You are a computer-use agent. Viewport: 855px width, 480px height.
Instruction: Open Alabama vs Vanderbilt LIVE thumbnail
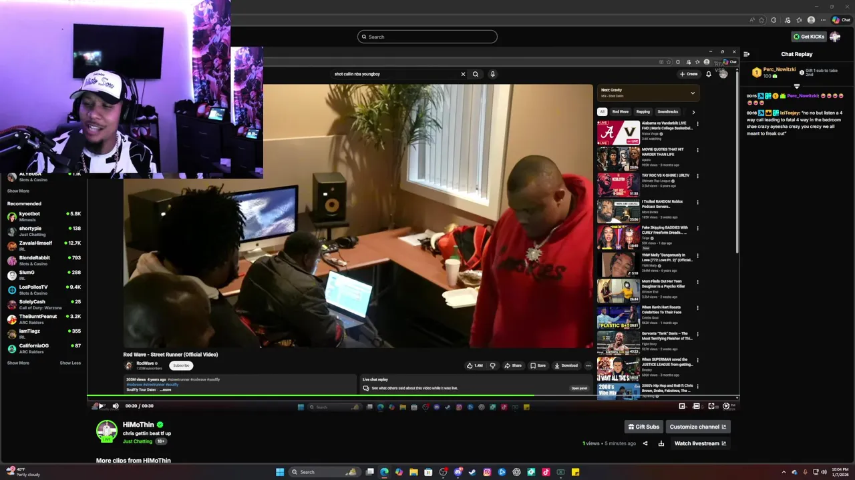pos(618,133)
